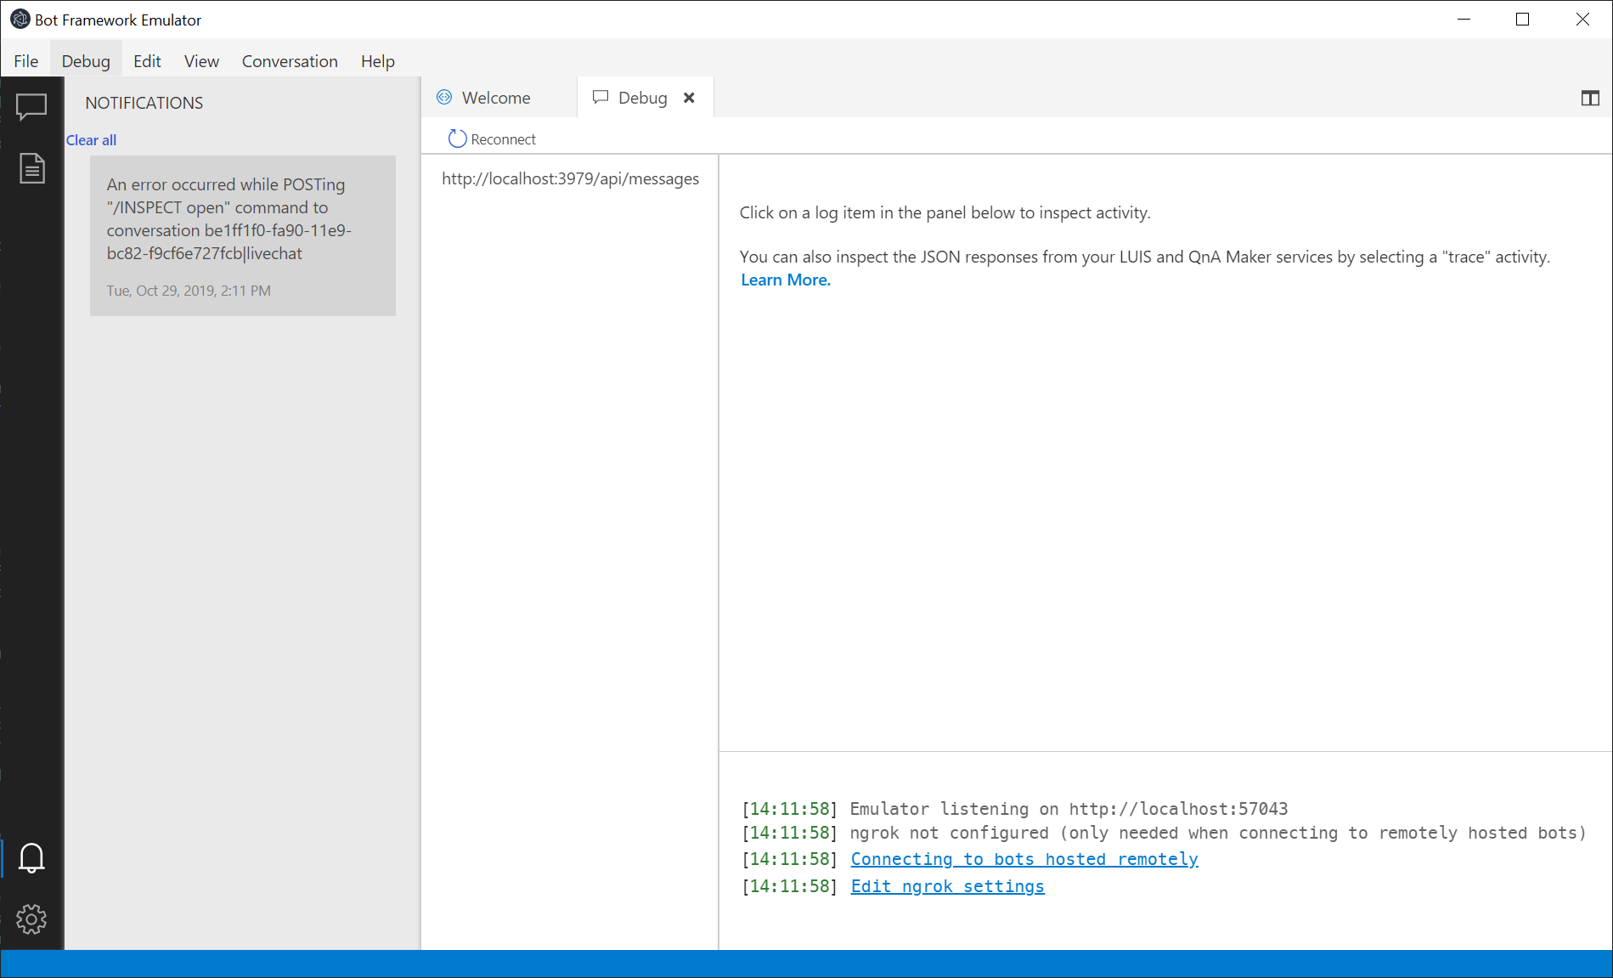Click the notification timestamp Tue, Oct 29, 2019
The image size is (1613, 978).
coord(189,291)
